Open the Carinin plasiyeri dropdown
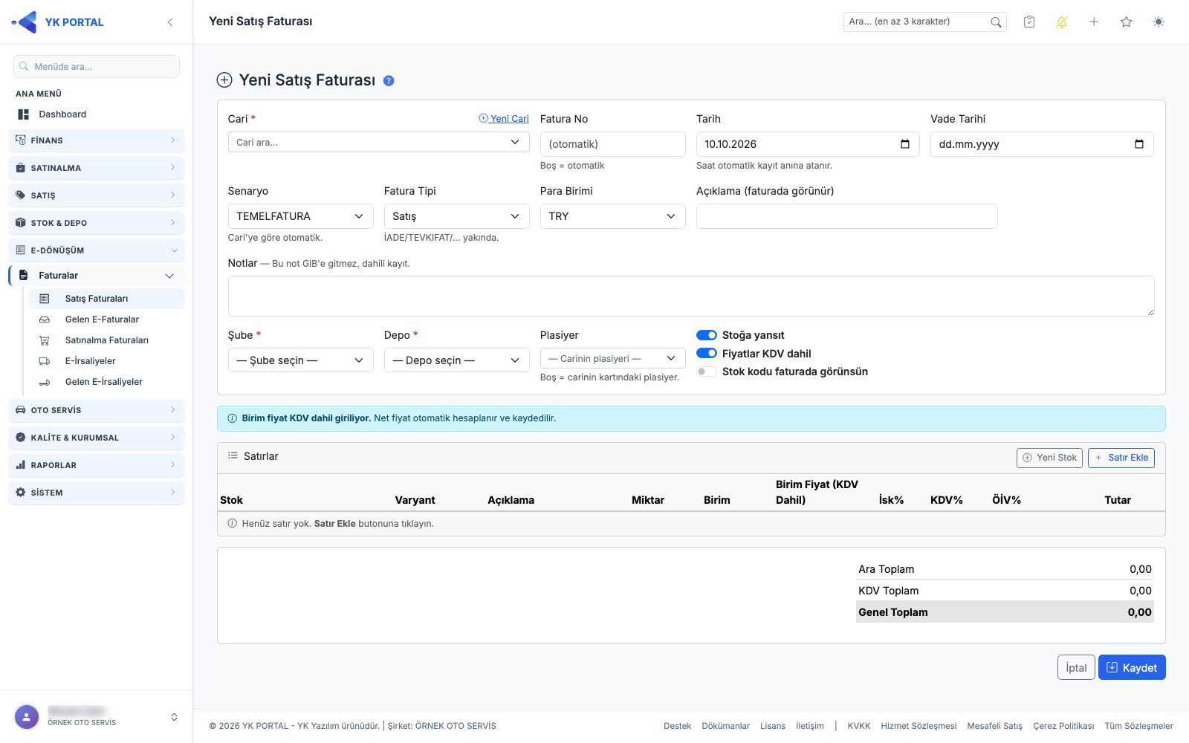The height and width of the screenshot is (743, 1189). tap(612, 358)
